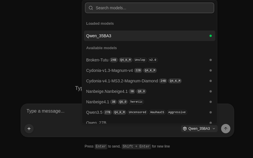Open the Qwen_35BA3 model selector dropdown

point(199,129)
